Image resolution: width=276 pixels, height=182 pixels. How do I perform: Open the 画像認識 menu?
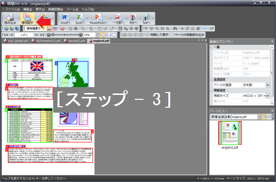pyautogui.click(x=56, y=9)
